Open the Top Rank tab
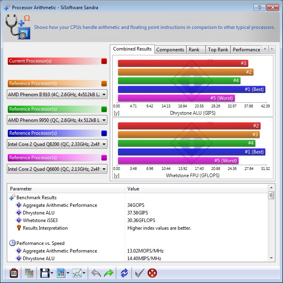 218,50
